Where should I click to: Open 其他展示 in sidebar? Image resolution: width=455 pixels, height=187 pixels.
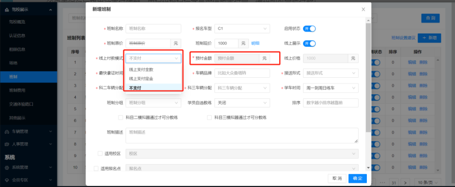16,117
